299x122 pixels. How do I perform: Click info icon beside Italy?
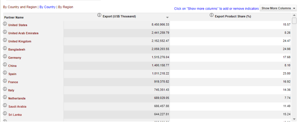(x=5, y=89)
